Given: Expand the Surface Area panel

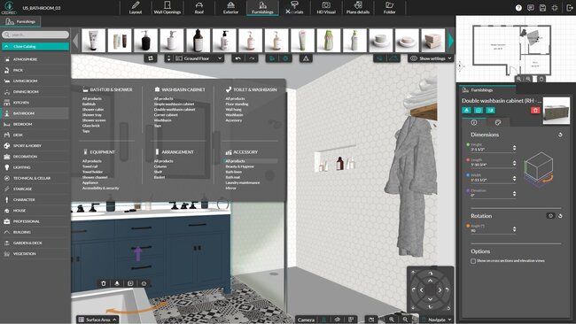Looking at the screenshot, I should (97, 320).
